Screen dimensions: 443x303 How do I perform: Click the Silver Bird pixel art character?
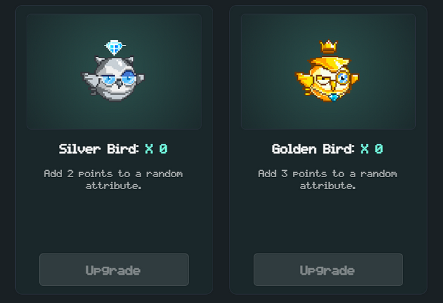[x=113, y=78]
